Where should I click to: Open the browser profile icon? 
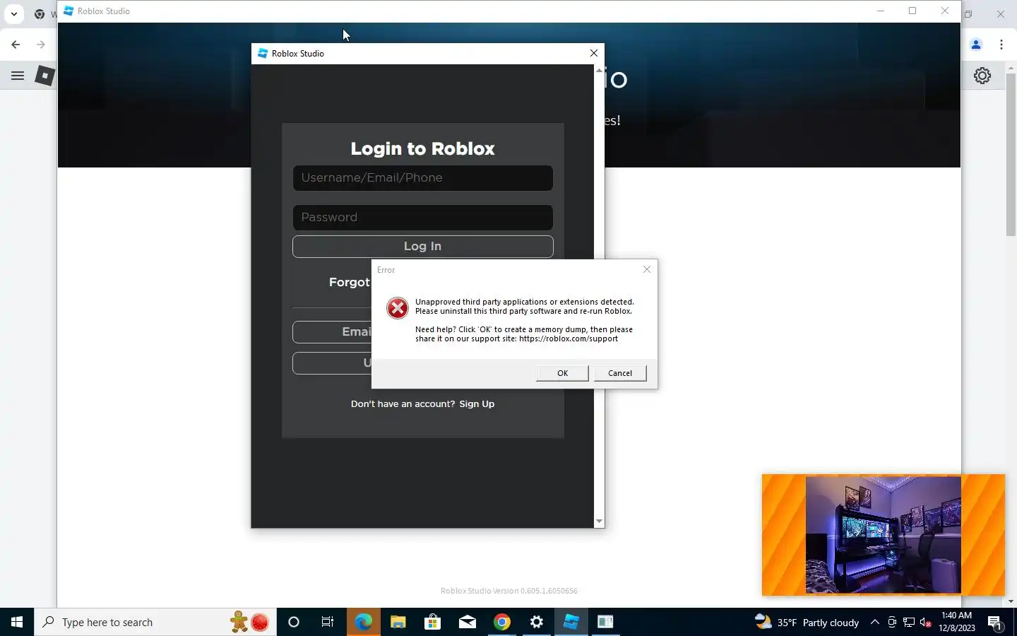pos(976,45)
